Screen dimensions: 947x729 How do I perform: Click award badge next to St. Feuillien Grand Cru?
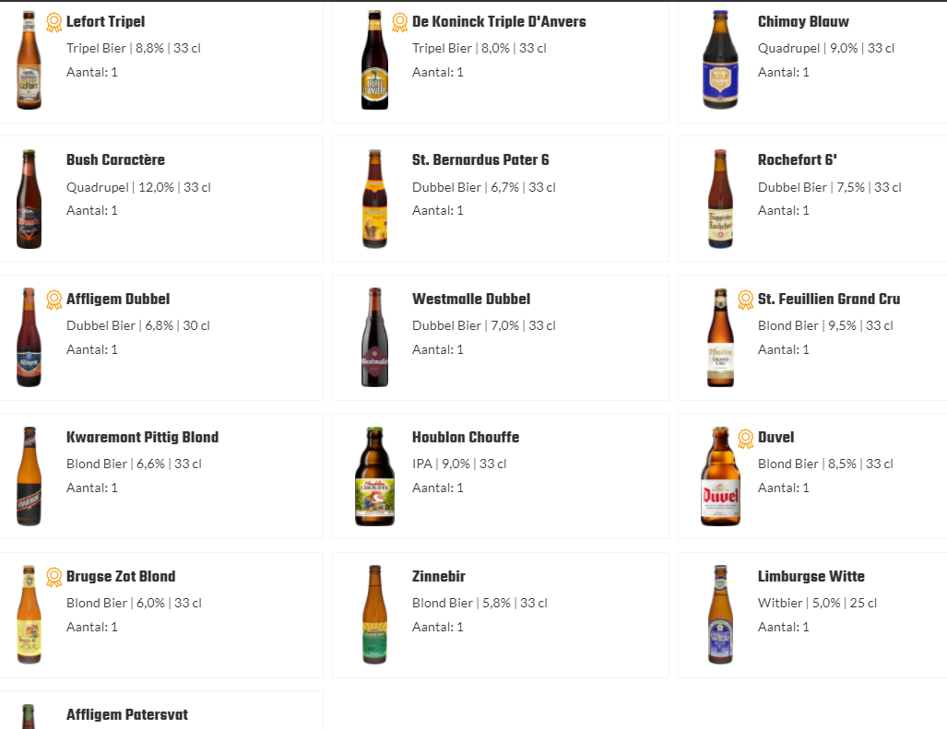746,300
